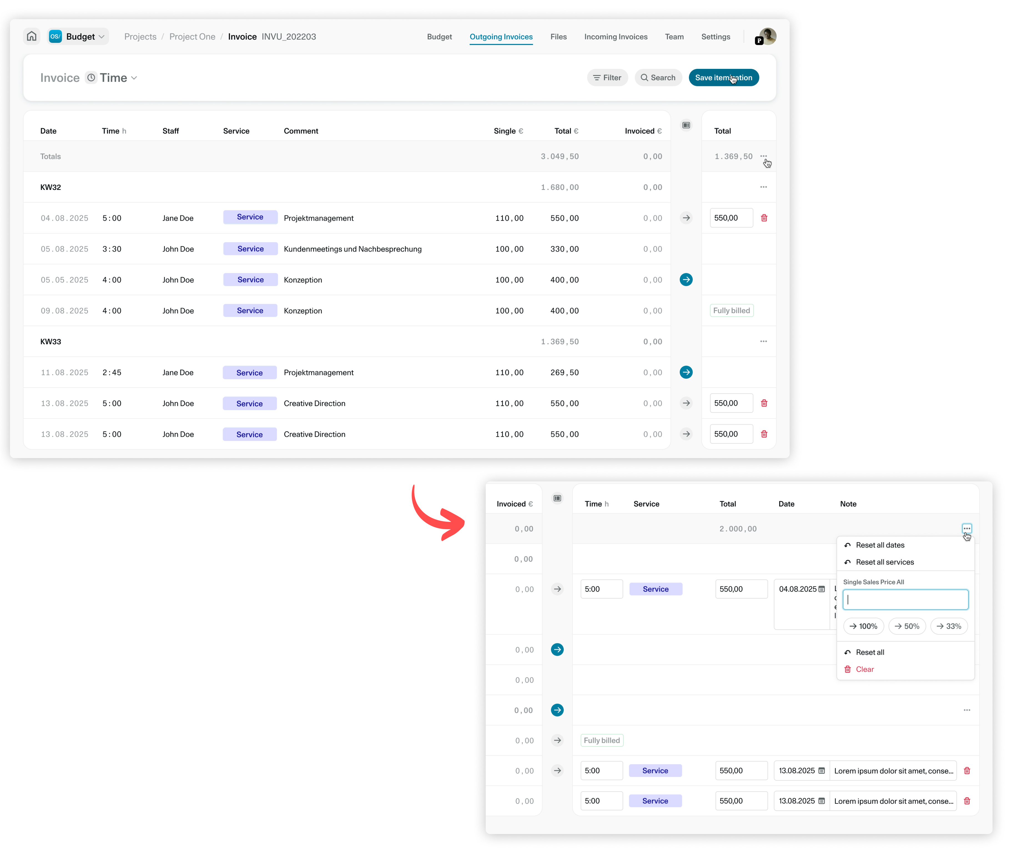The image size is (1025, 859).
Task: Apply the 50% quick price button
Action: 906,626
